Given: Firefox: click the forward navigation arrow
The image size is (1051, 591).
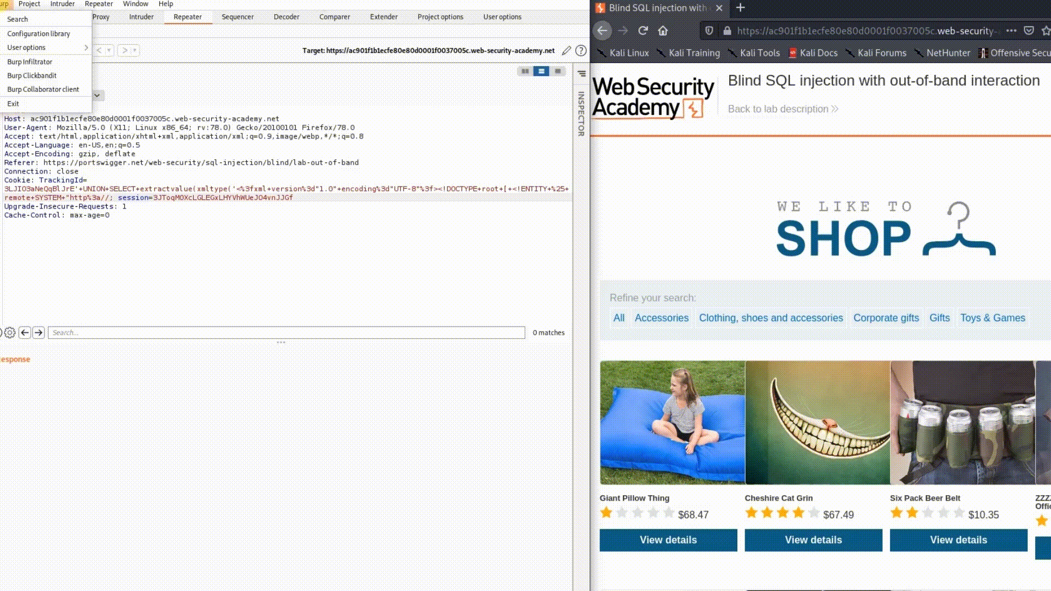Looking at the screenshot, I should pos(623,31).
